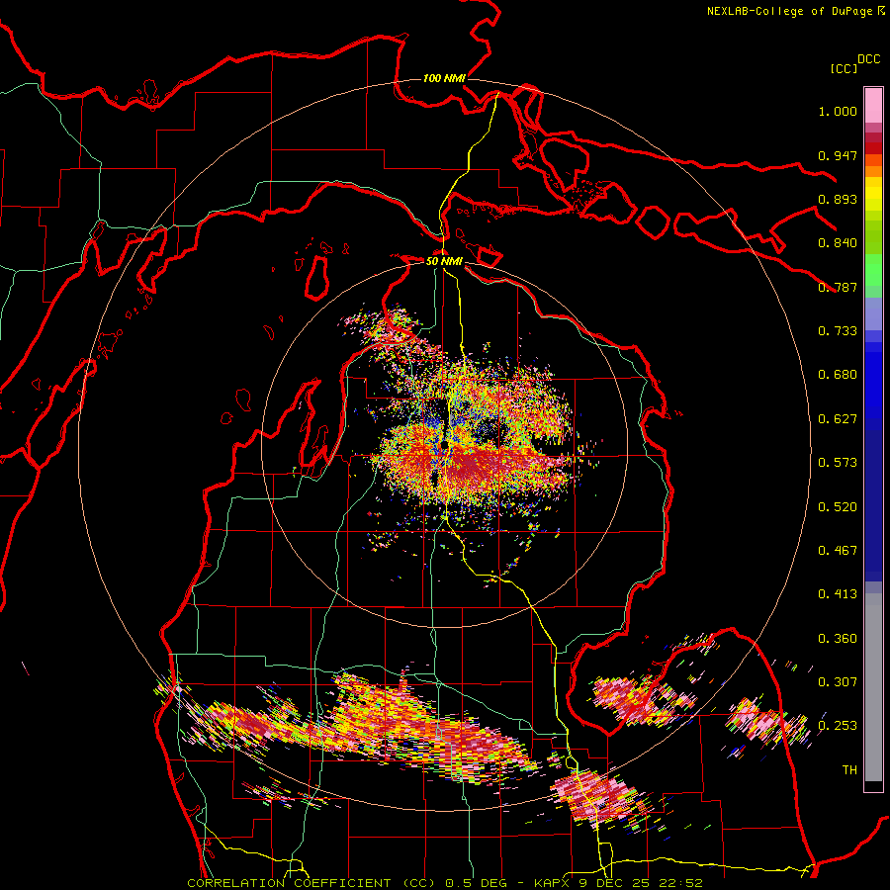Click the 0.413 value on the color scale

coord(838,594)
